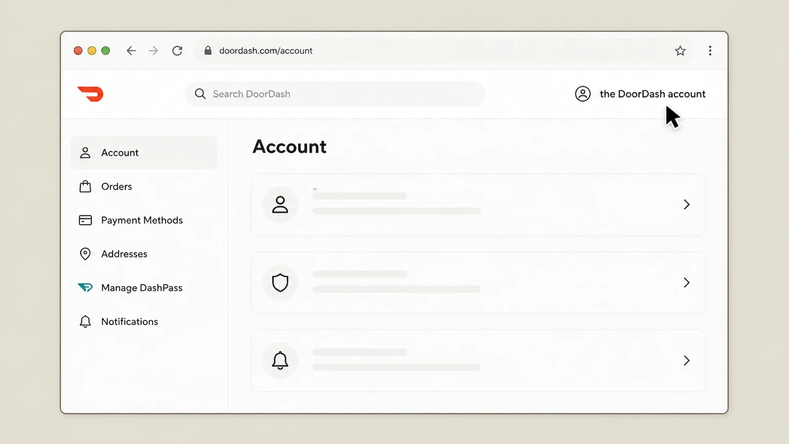The height and width of the screenshot is (444, 789).
Task: Go back with the browser back arrow
Action: [131, 50]
